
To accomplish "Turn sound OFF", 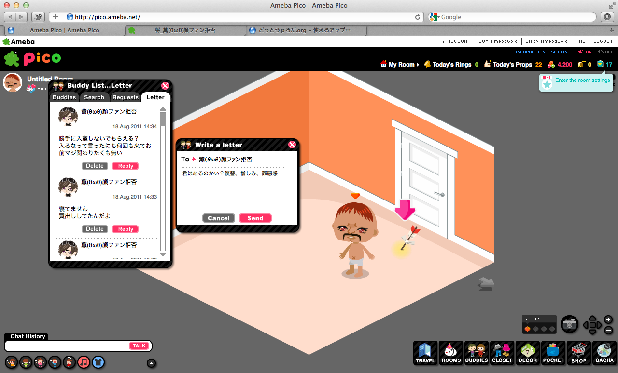I will tap(606, 52).
